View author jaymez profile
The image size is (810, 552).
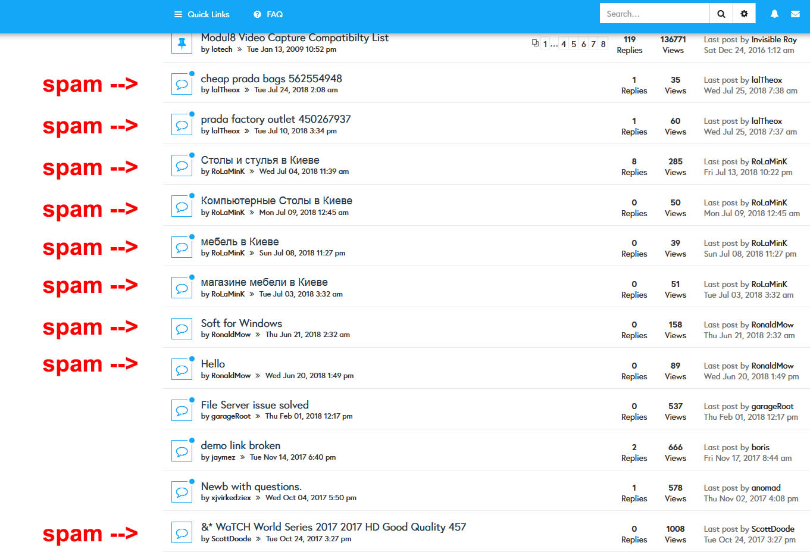click(x=223, y=457)
